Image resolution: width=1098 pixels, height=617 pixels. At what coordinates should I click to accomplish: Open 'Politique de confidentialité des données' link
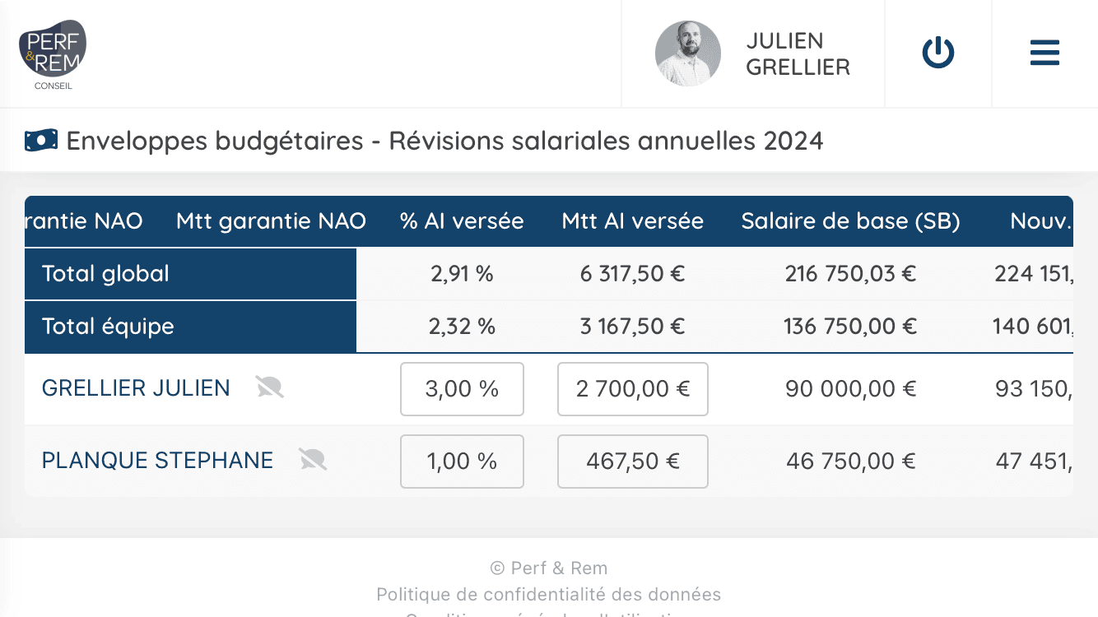coord(548,594)
